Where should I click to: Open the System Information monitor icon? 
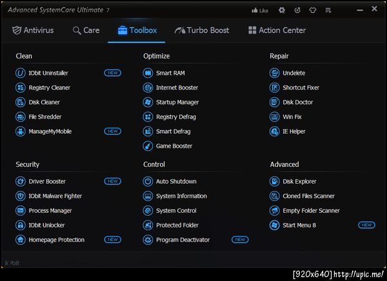tap(148, 196)
